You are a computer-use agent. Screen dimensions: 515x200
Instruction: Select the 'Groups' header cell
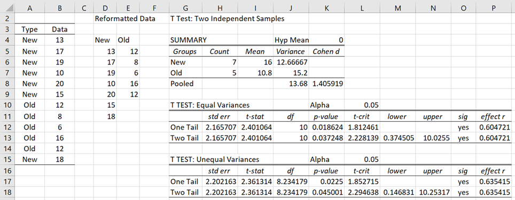(x=185, y=51)
